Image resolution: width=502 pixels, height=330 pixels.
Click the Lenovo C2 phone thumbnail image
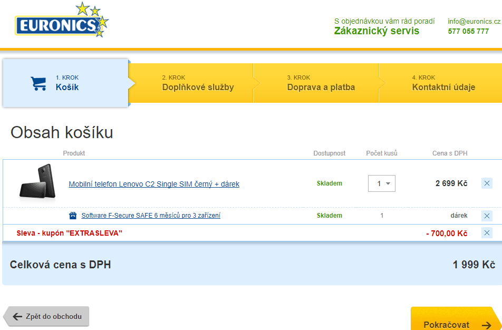(x=38, y=183)
